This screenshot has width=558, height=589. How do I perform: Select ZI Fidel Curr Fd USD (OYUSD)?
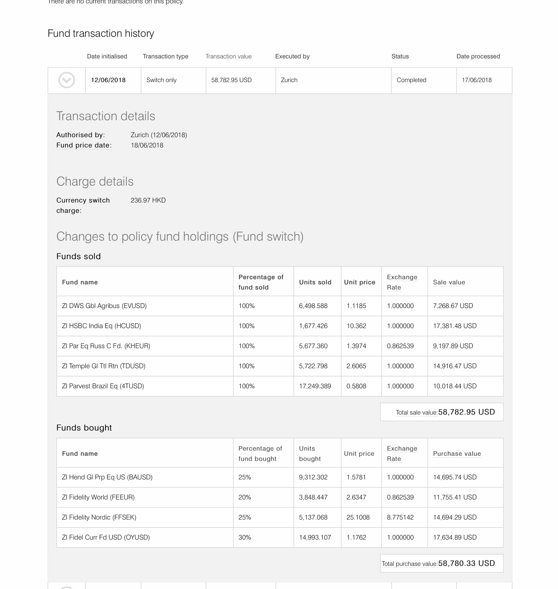[106, 537]
